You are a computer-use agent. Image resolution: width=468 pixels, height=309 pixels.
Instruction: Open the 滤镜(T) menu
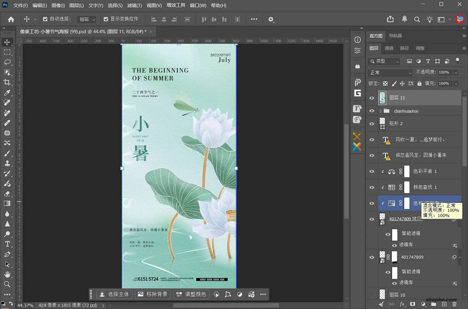pyautogui.click(x=134, y=6)
